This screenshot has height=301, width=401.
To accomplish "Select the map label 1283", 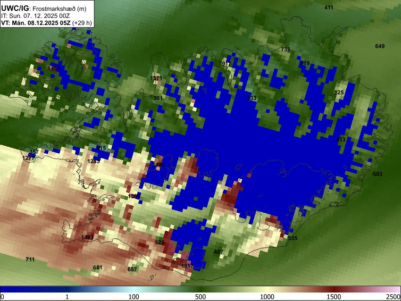I will [x=93, y=161].
